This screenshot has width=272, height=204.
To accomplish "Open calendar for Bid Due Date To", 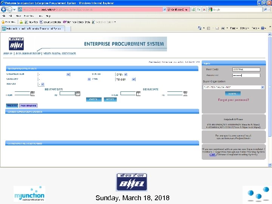I will point(185,94).
